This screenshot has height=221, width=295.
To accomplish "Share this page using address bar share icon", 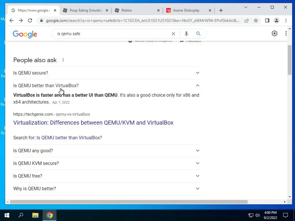I will pos(247,20).
